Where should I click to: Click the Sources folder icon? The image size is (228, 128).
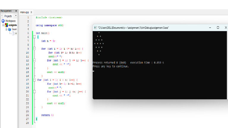[9, 29]
